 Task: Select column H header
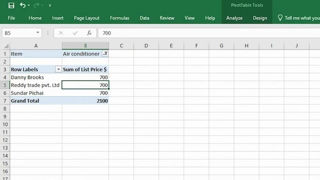[x=246, y=45]
